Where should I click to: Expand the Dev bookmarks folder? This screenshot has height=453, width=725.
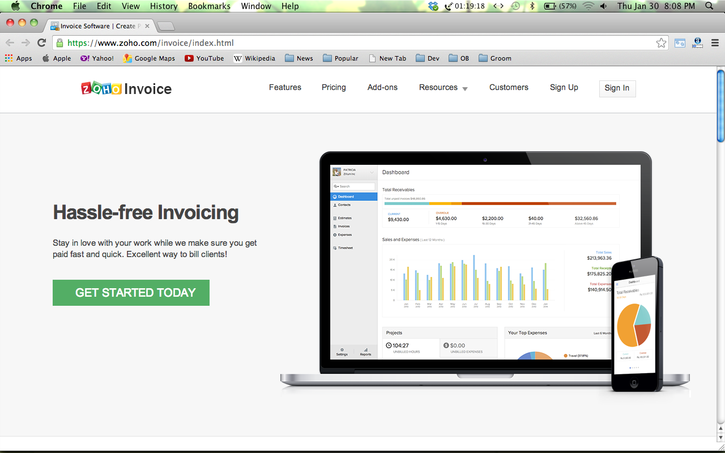427,58
